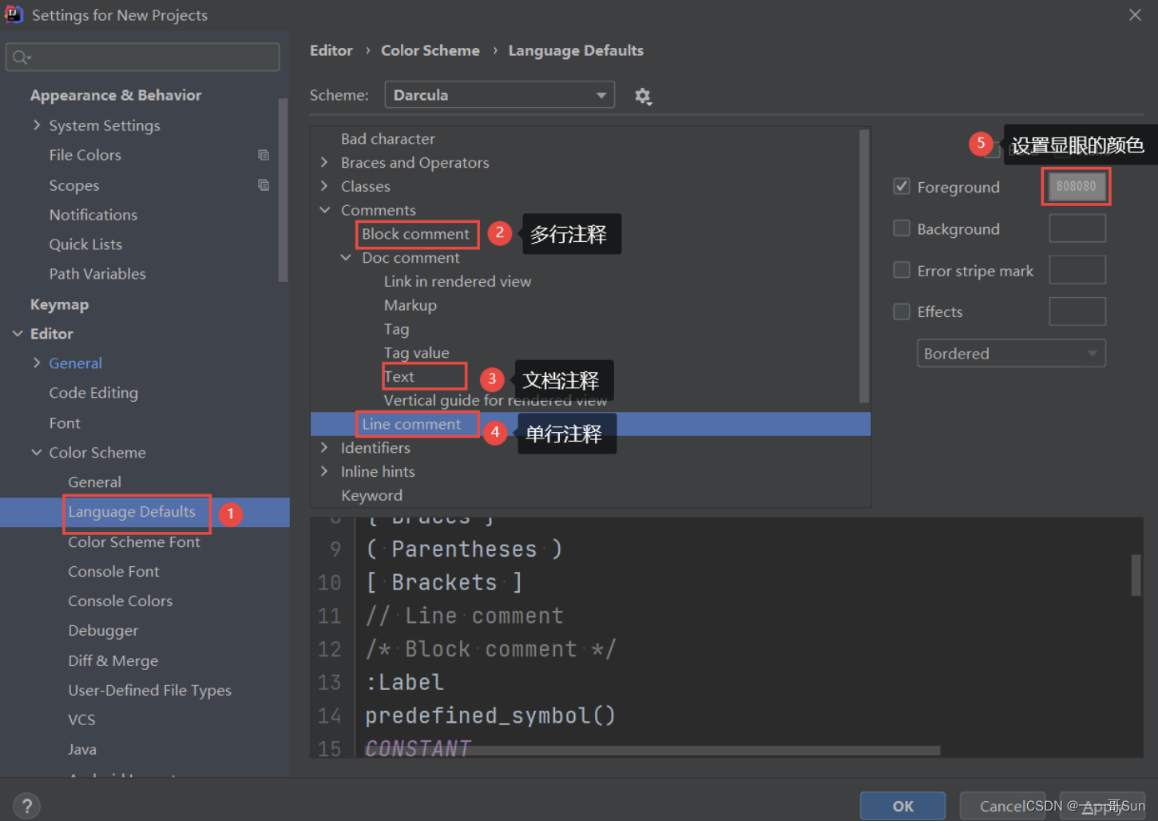Uncheck the Foreground checkbox
The height and width of the screenshot is (821, 1158).
pyautogui.click(x=902, y=186)
